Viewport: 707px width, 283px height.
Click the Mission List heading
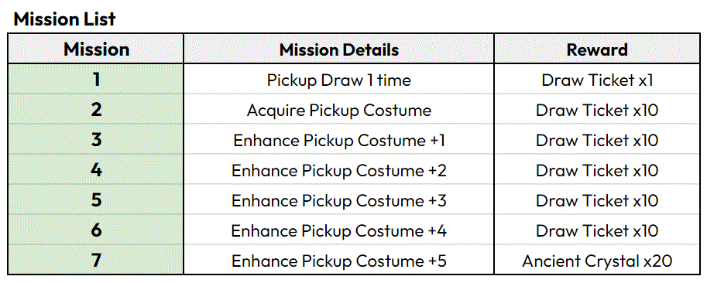[x=64, y=19]
